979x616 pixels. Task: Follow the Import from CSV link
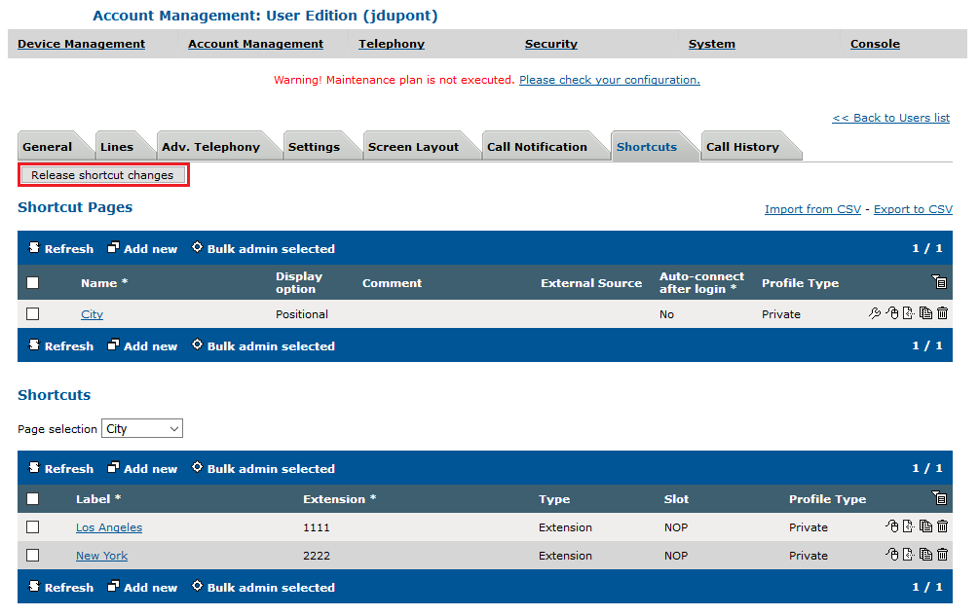[813, 209]
